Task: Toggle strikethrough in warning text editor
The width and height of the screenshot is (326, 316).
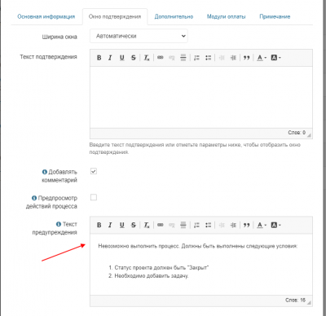Action: [x=134, y=225]
